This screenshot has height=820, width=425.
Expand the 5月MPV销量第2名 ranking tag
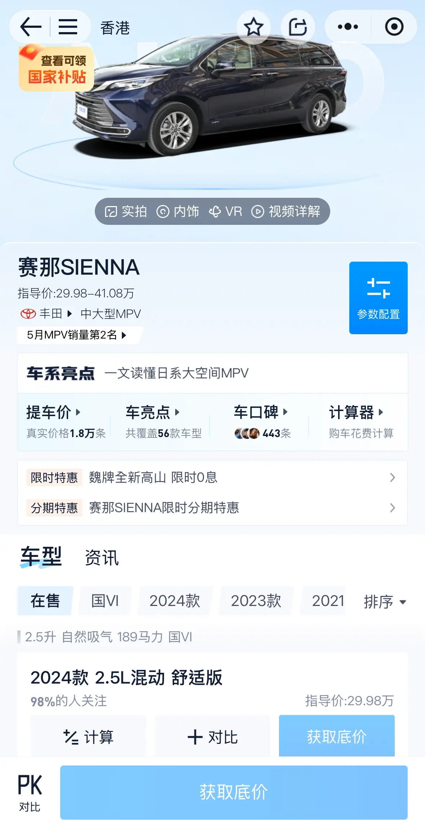[x=77, y=335]
